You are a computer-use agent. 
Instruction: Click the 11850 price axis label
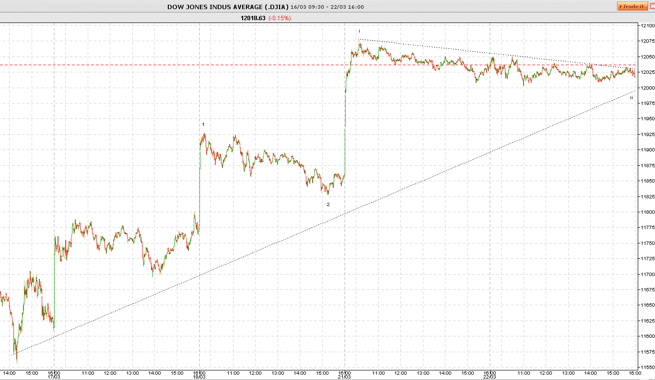tap(647, 181)
